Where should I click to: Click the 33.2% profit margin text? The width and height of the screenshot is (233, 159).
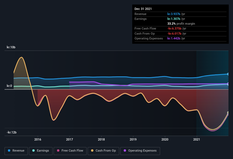(181, 24)
